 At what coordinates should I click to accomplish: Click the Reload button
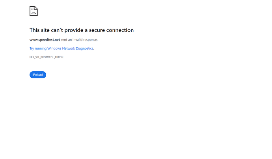tap(38, 75)
